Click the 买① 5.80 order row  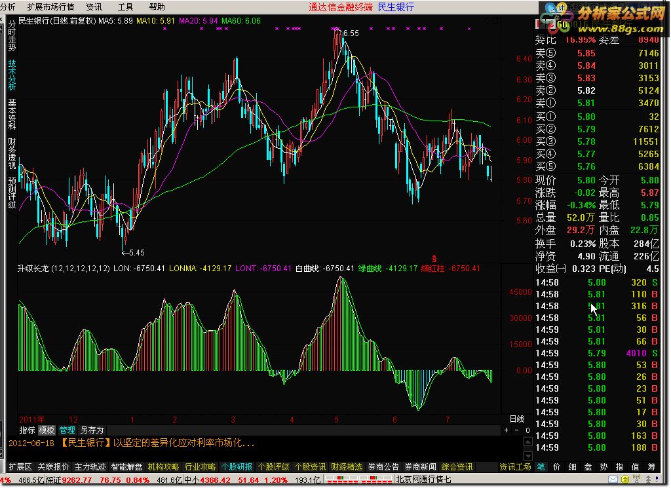(x=598, y=117)
